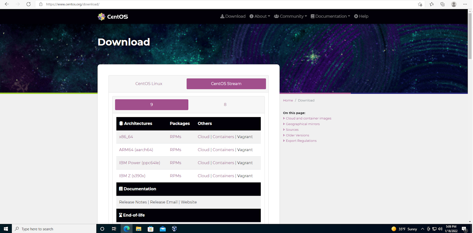Open Containers link in x86_64 row
The image size is (473, 233).
(x=223, y=137)
